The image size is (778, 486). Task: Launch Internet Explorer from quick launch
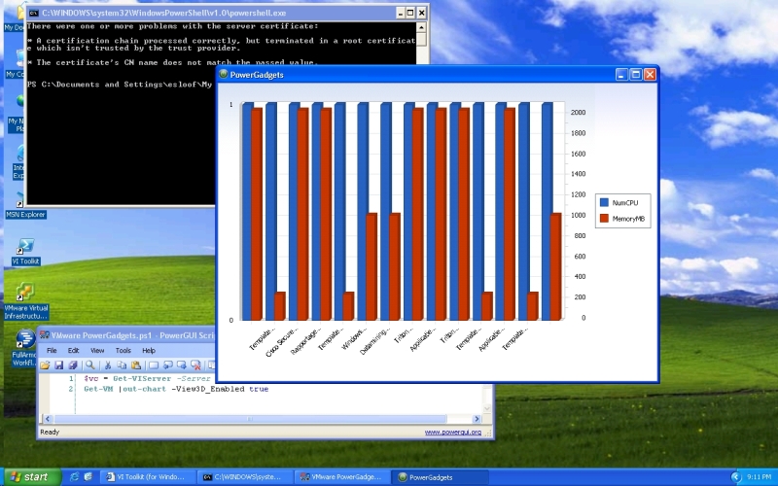click(74, 477)
